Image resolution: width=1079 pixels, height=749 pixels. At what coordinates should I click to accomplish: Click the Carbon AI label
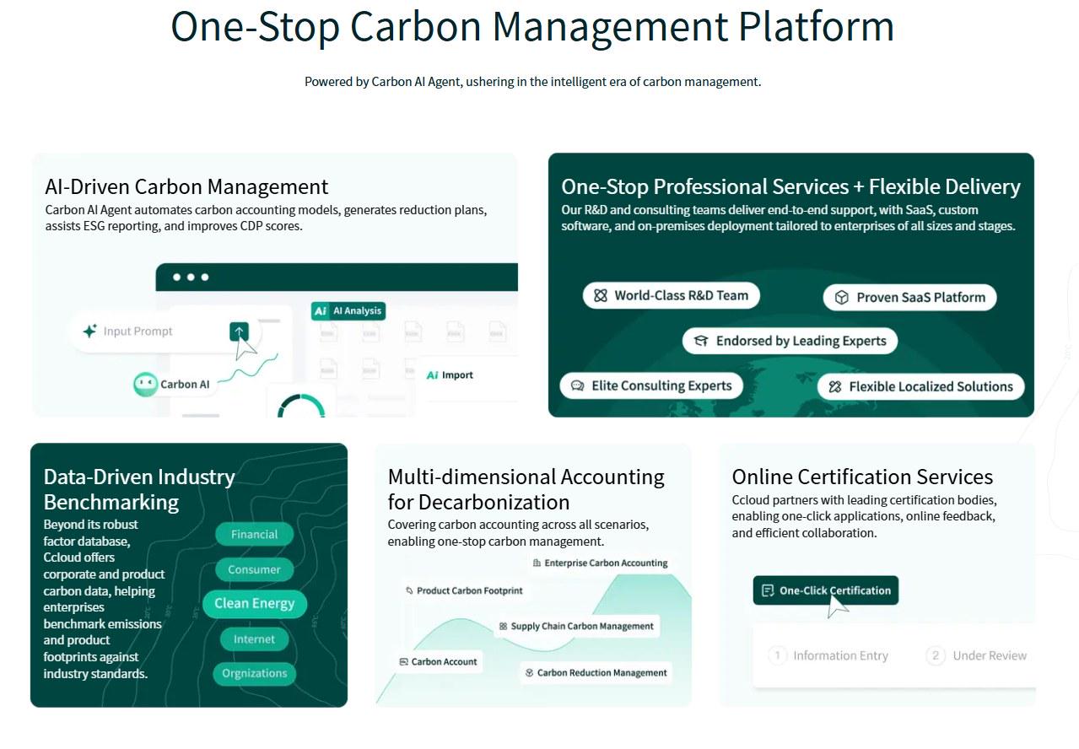(185, 385)
